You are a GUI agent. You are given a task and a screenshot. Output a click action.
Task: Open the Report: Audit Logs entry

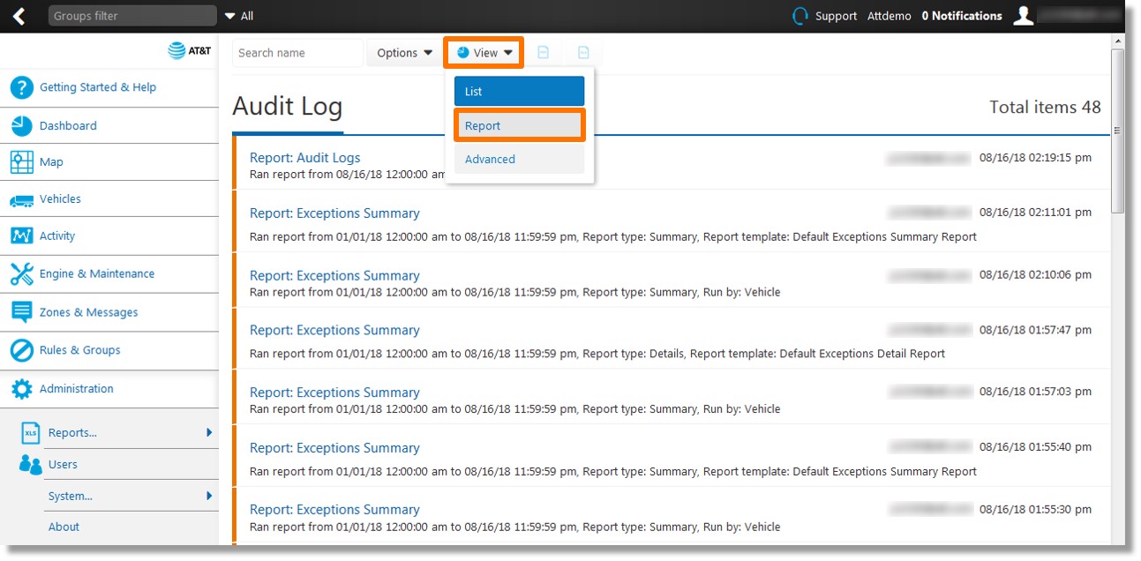point(304,158)
